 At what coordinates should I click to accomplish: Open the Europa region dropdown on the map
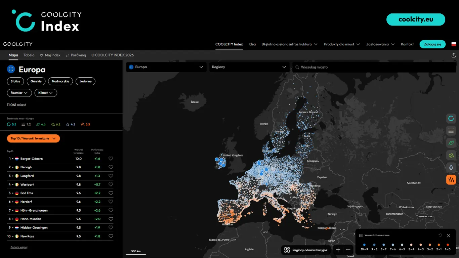[166, 67]
